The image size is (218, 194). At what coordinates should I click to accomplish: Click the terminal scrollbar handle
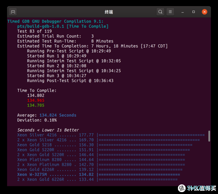pyautogui.click(x=209, y=136)
